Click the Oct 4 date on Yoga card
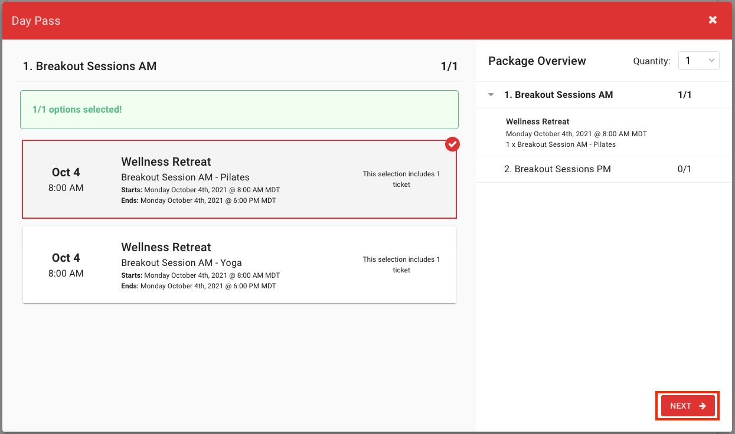This screenshot has height=434, width=735. coord(66,258)
